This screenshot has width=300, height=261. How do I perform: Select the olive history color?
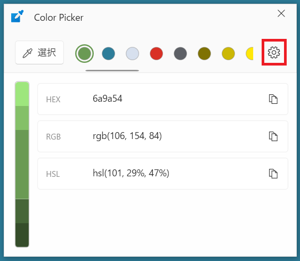pyautogui.click(x=204, y=54)
